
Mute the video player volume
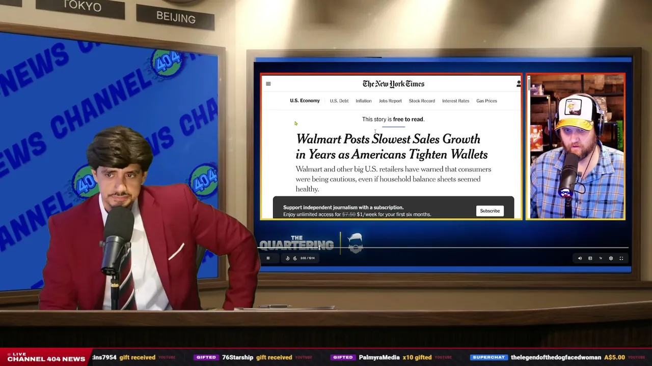[580, 258]
